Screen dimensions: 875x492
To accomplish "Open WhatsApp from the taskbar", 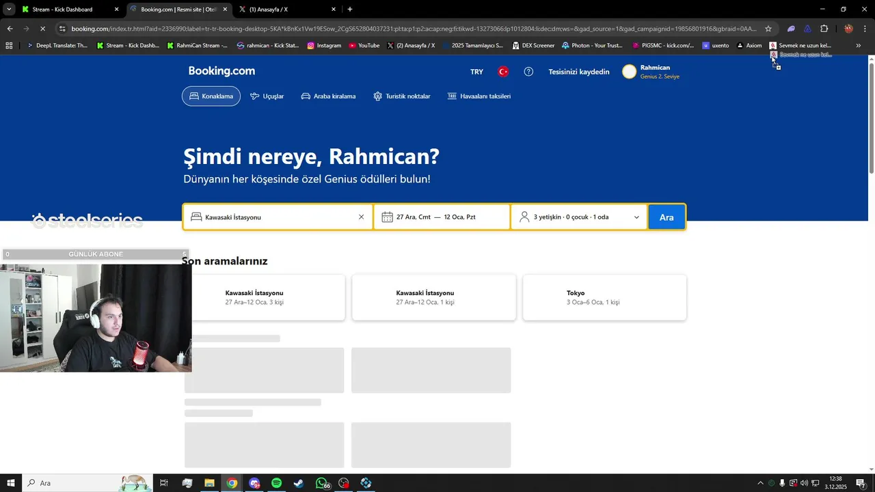I will pyautogui.click(x=321, y=483).
